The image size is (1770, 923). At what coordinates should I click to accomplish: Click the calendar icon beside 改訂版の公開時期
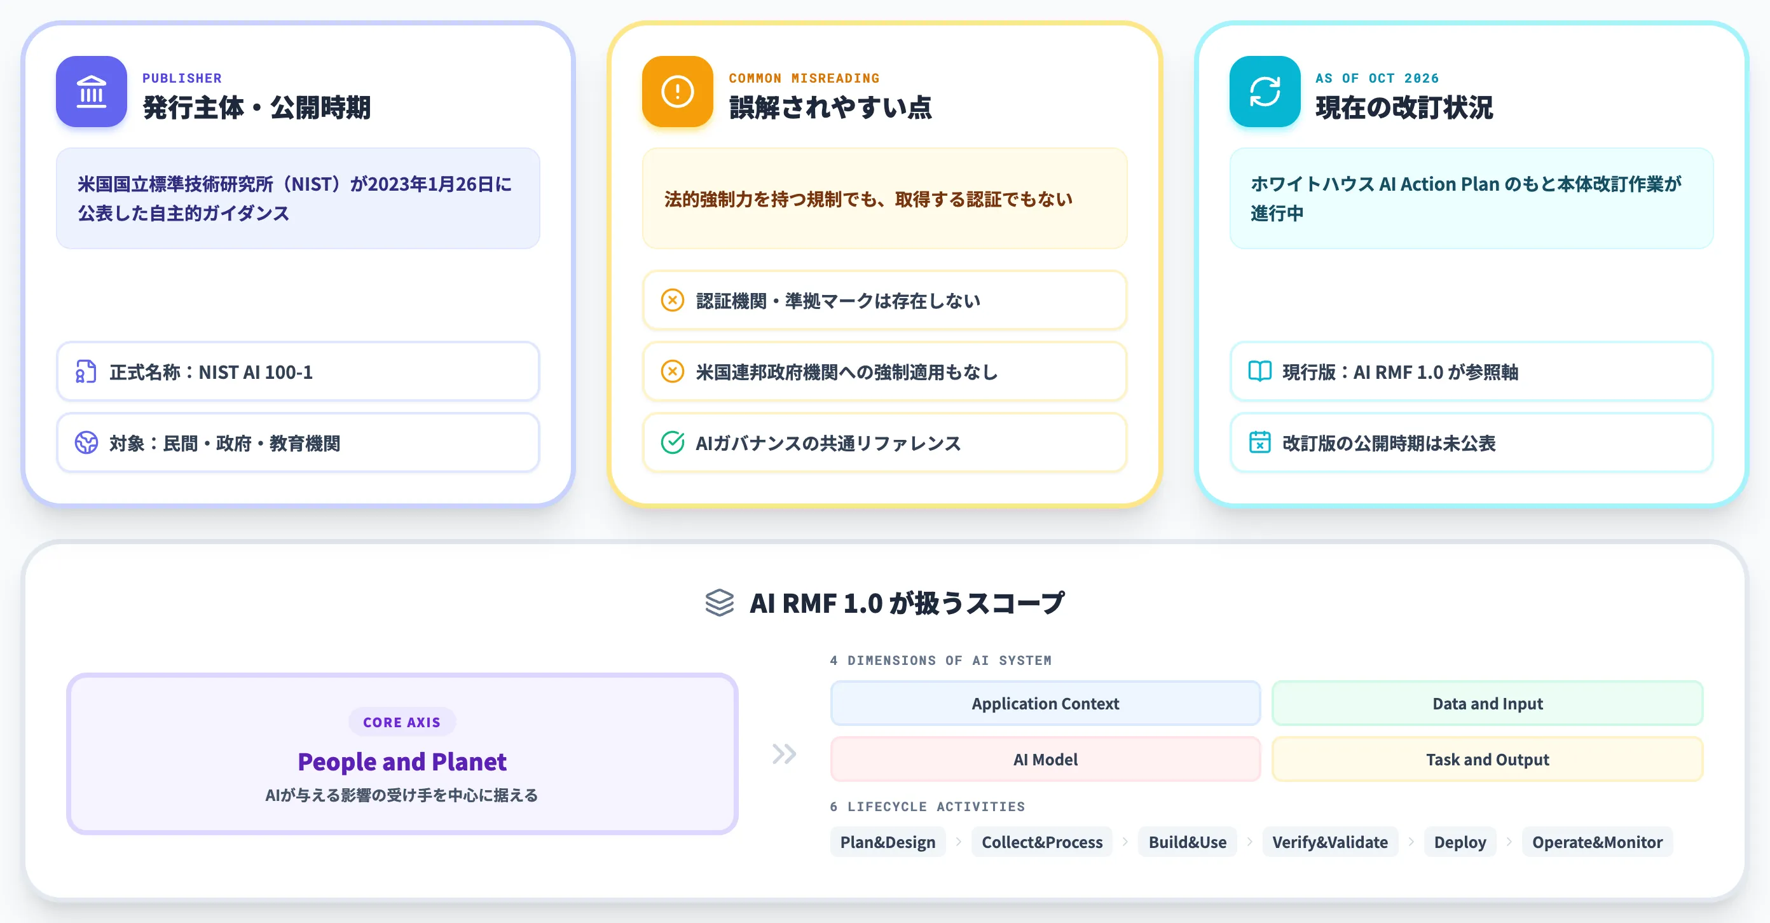tap(1259, 442)
